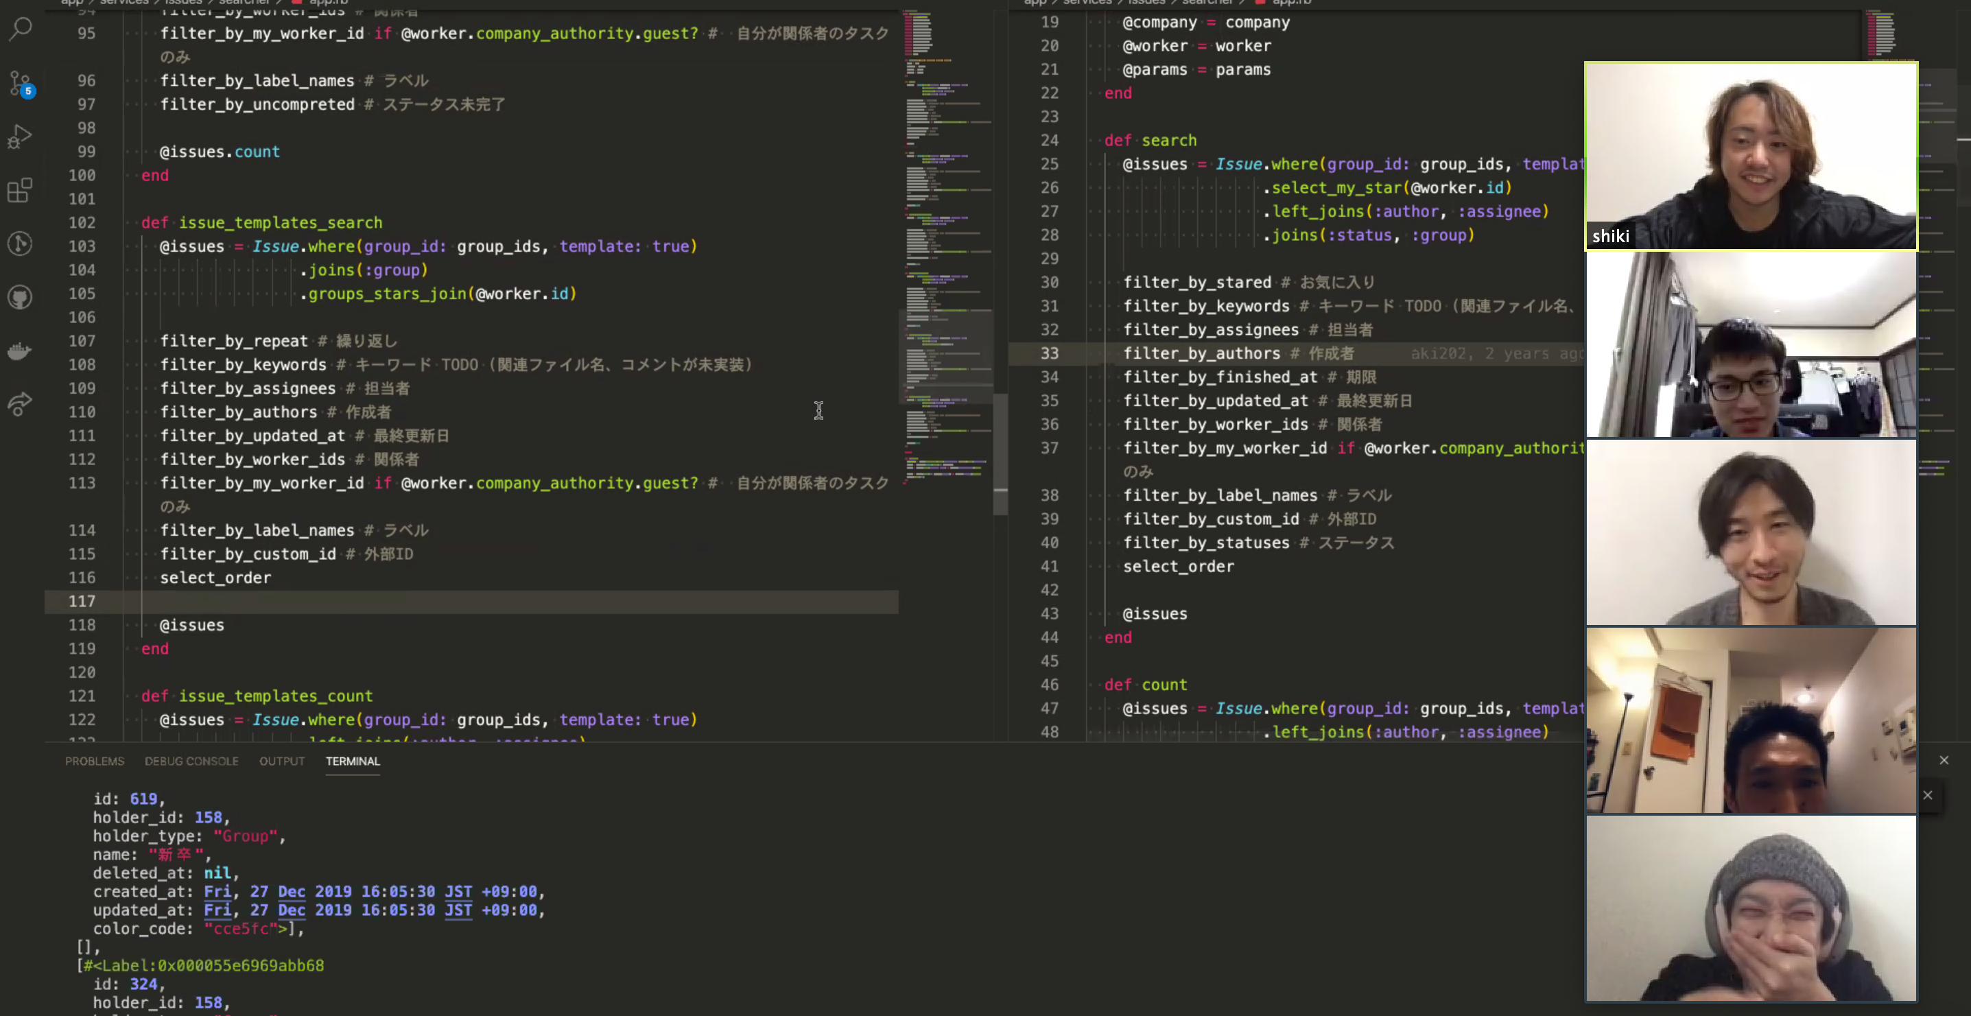Open the GitHub view in activity bar
Image resolution: width=1971 pixels, height=1016 pixels.
(21, 297)
